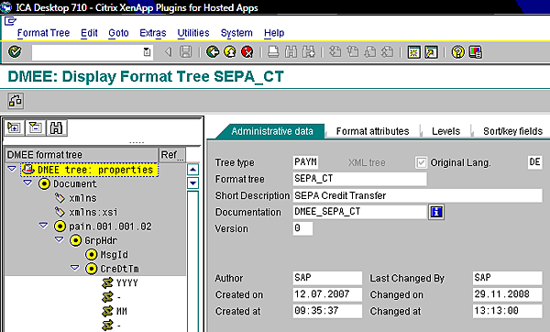550x332 pixels.
Task: Switch to the Levels tab
Action: [x=445, y=131]
